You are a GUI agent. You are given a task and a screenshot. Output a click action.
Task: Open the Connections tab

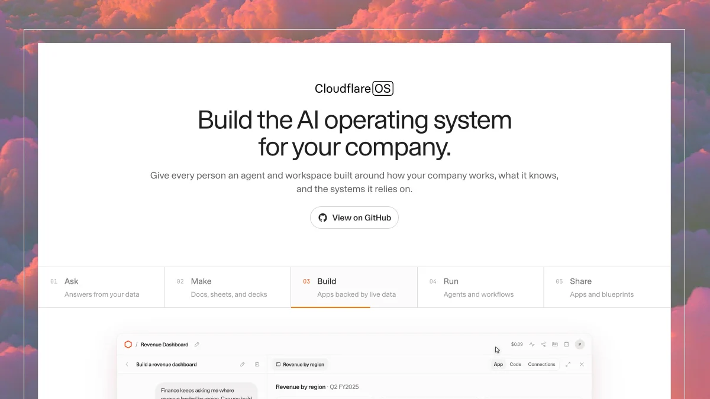click(541, 365)
